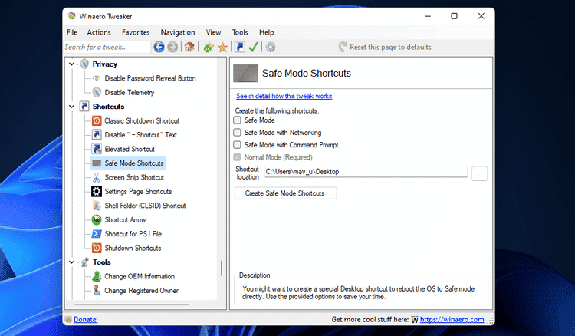Click the green checkmark toolbar icon

tap(254, 47)
